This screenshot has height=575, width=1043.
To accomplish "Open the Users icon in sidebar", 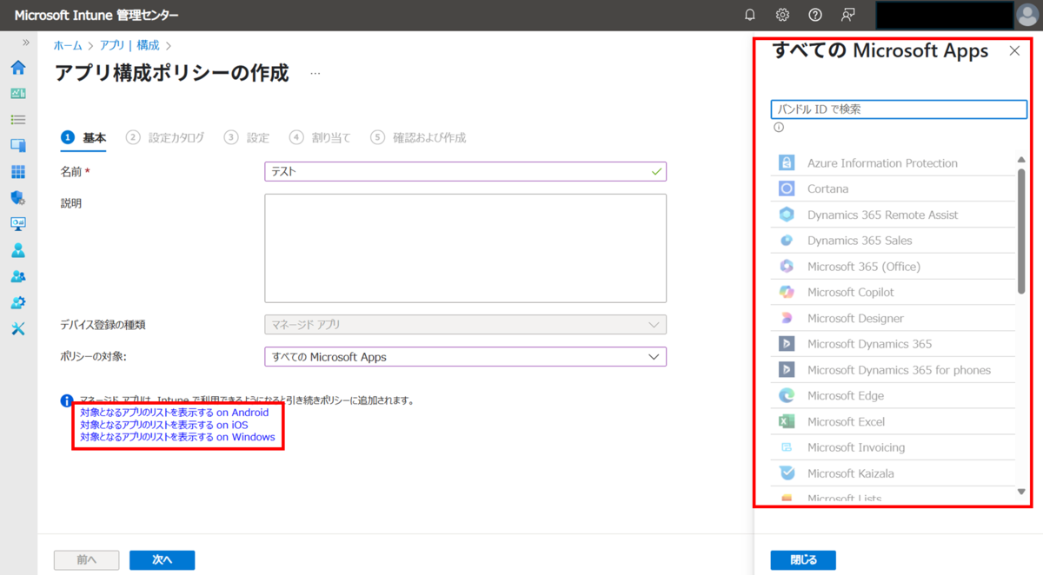I will [x=17, y=250].
